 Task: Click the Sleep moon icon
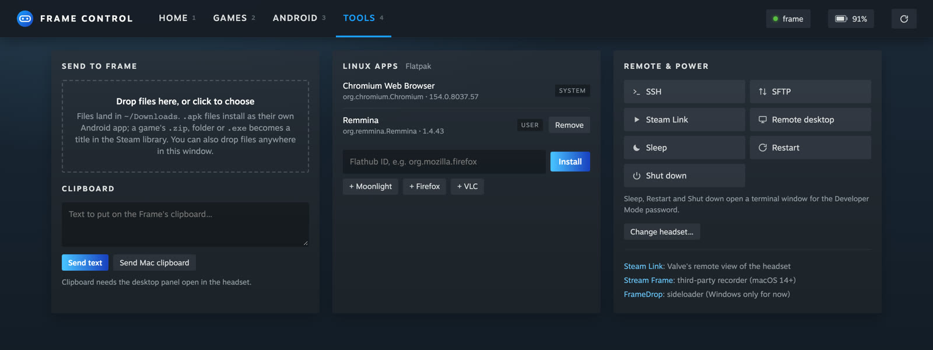click(637, 148)
